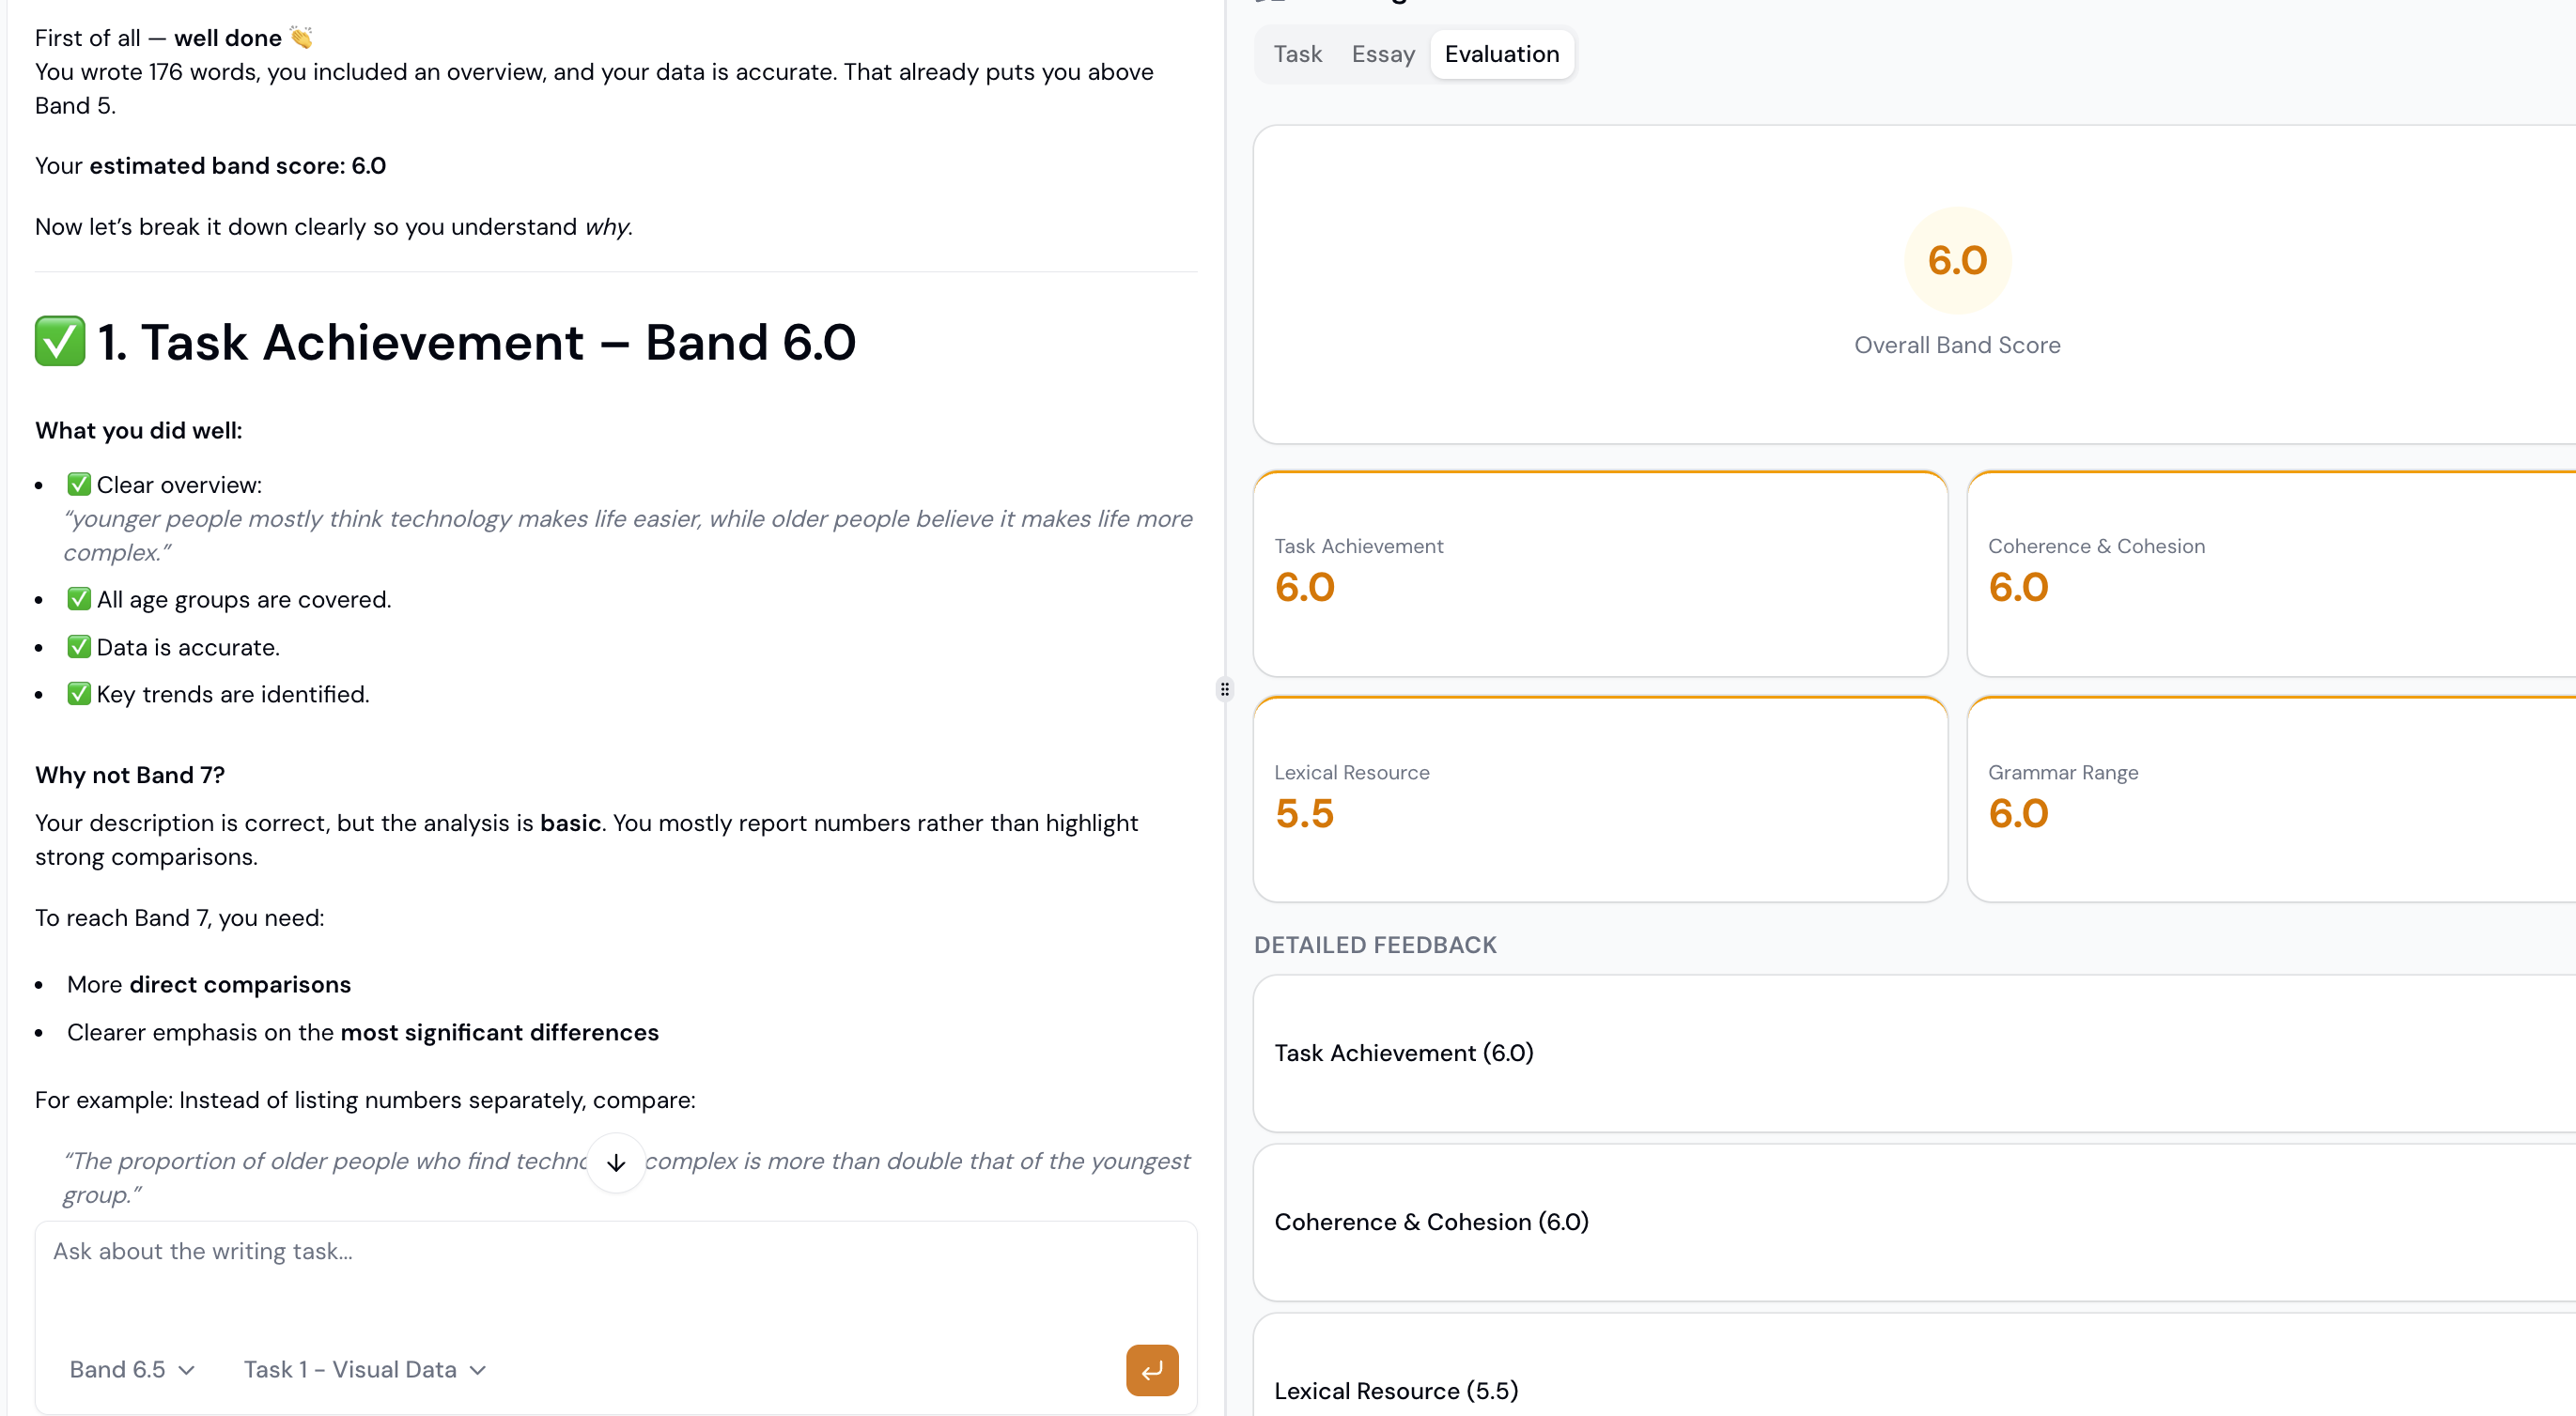The width and height of the screenshot is (2576, 1416).
Task: Click the green checkmark beside Task Achievement heading
Action: [60, 342]
